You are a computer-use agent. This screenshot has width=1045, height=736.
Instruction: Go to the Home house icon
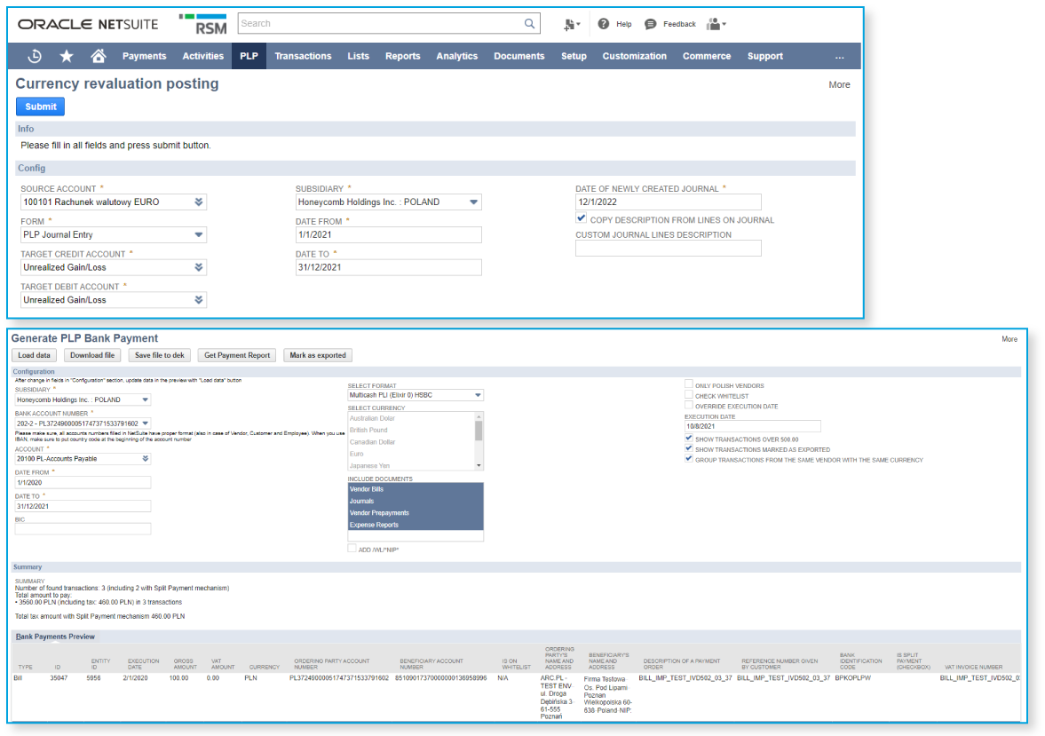[x=99, y=56]
